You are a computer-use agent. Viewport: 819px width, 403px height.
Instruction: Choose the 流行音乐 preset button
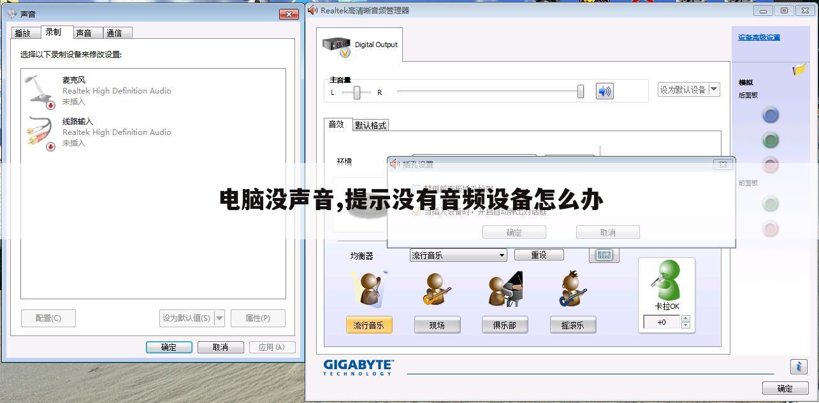tap(369, 325)
